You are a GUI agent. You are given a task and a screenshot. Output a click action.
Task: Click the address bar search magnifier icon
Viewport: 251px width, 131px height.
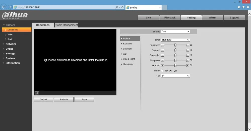click(x=116, y=7)
